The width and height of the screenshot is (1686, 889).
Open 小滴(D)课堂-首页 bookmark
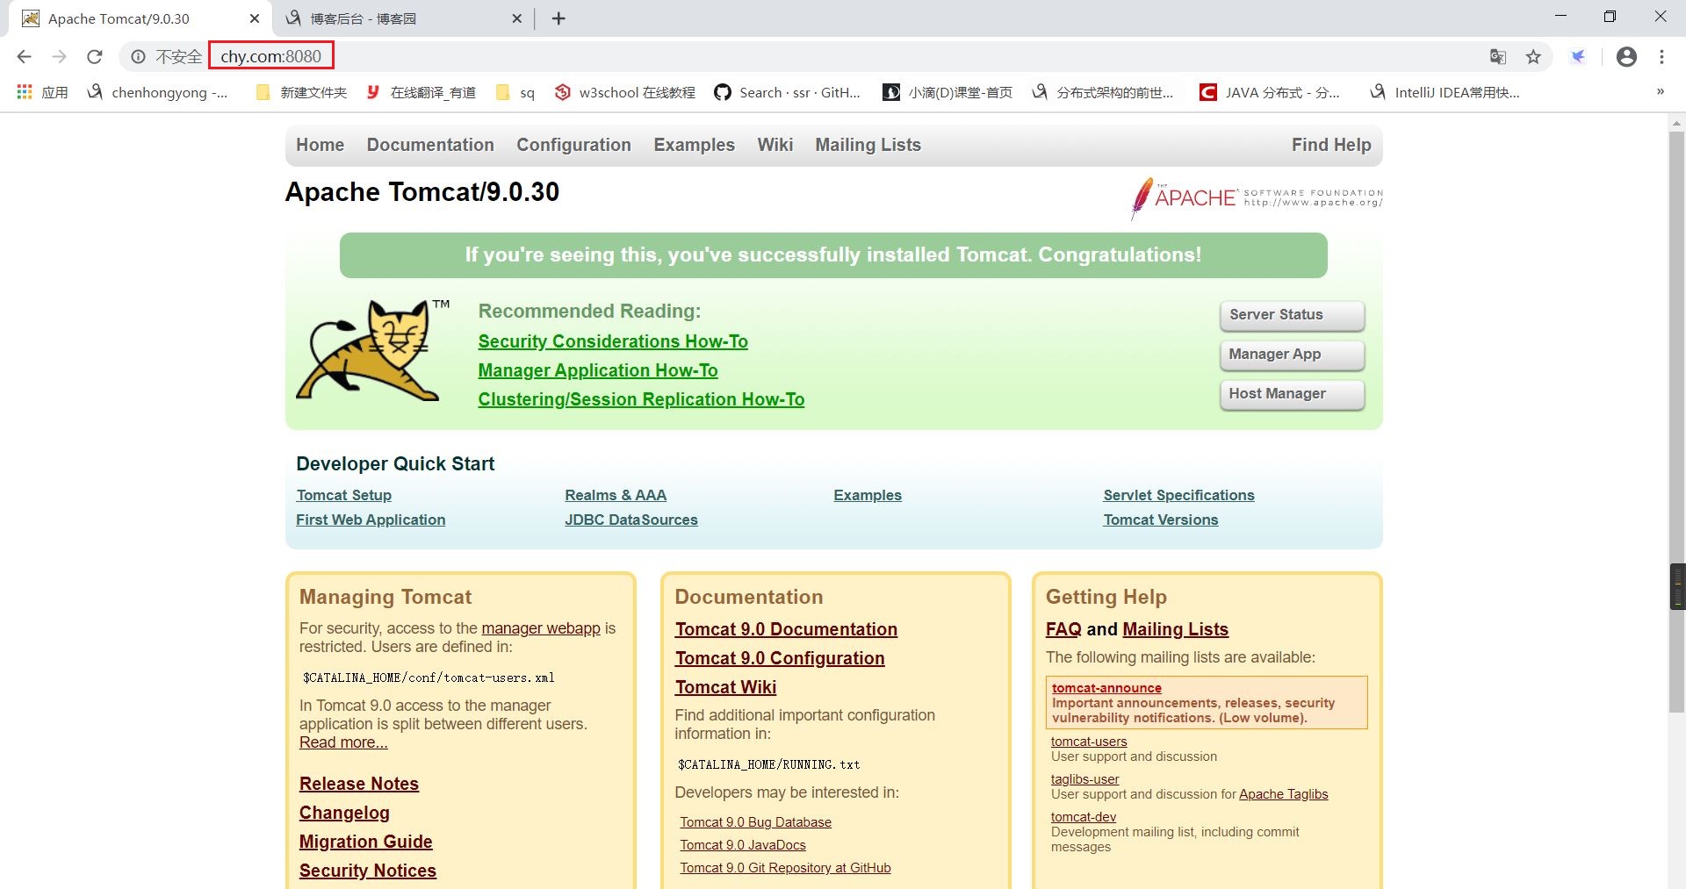click(x=947, y=92)
